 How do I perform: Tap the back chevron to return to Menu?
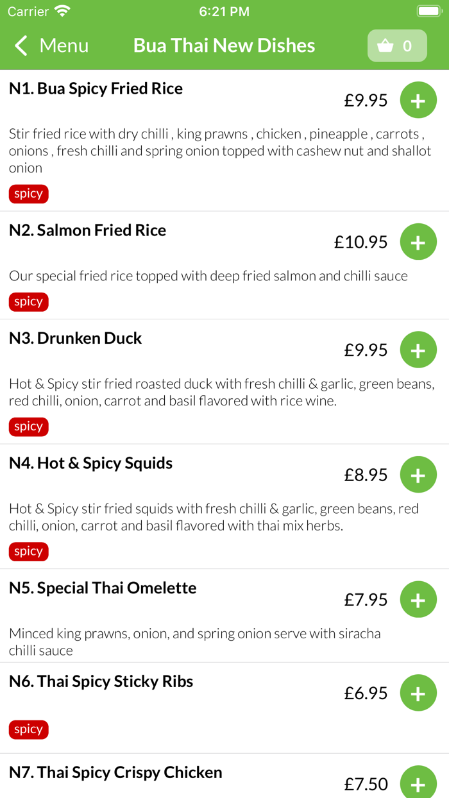(20, 46)
